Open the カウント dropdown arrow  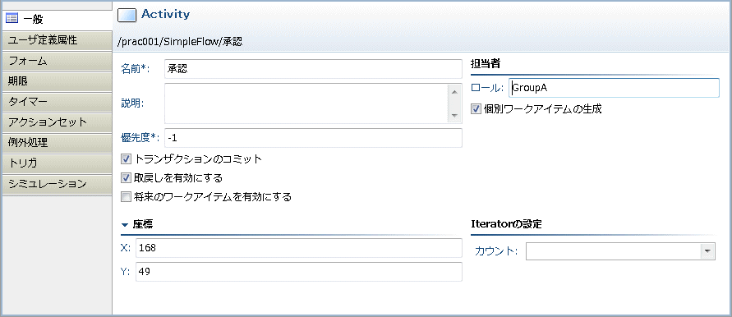(707, 251)
